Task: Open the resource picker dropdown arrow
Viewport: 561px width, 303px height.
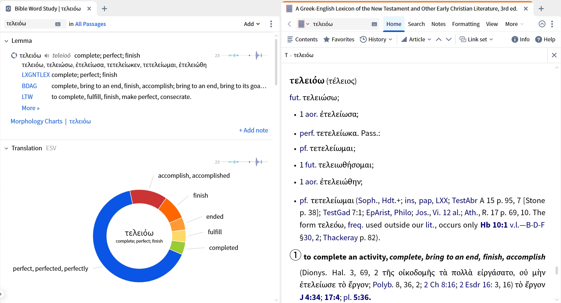Action: pos(308,24)
